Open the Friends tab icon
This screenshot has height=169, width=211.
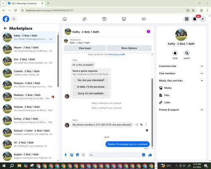click(x=84, y=19)
